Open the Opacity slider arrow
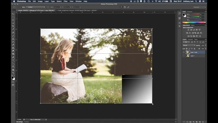This screenshot has width=218, height=123. pos(205,45)
